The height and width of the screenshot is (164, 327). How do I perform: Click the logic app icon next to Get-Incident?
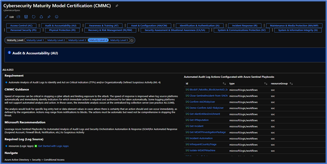point(187,126)
